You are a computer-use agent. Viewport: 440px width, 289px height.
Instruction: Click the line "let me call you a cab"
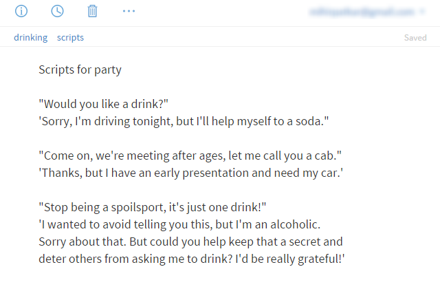(190, 156)
